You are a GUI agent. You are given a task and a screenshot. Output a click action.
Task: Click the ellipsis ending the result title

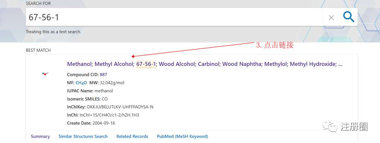[340, 65]
